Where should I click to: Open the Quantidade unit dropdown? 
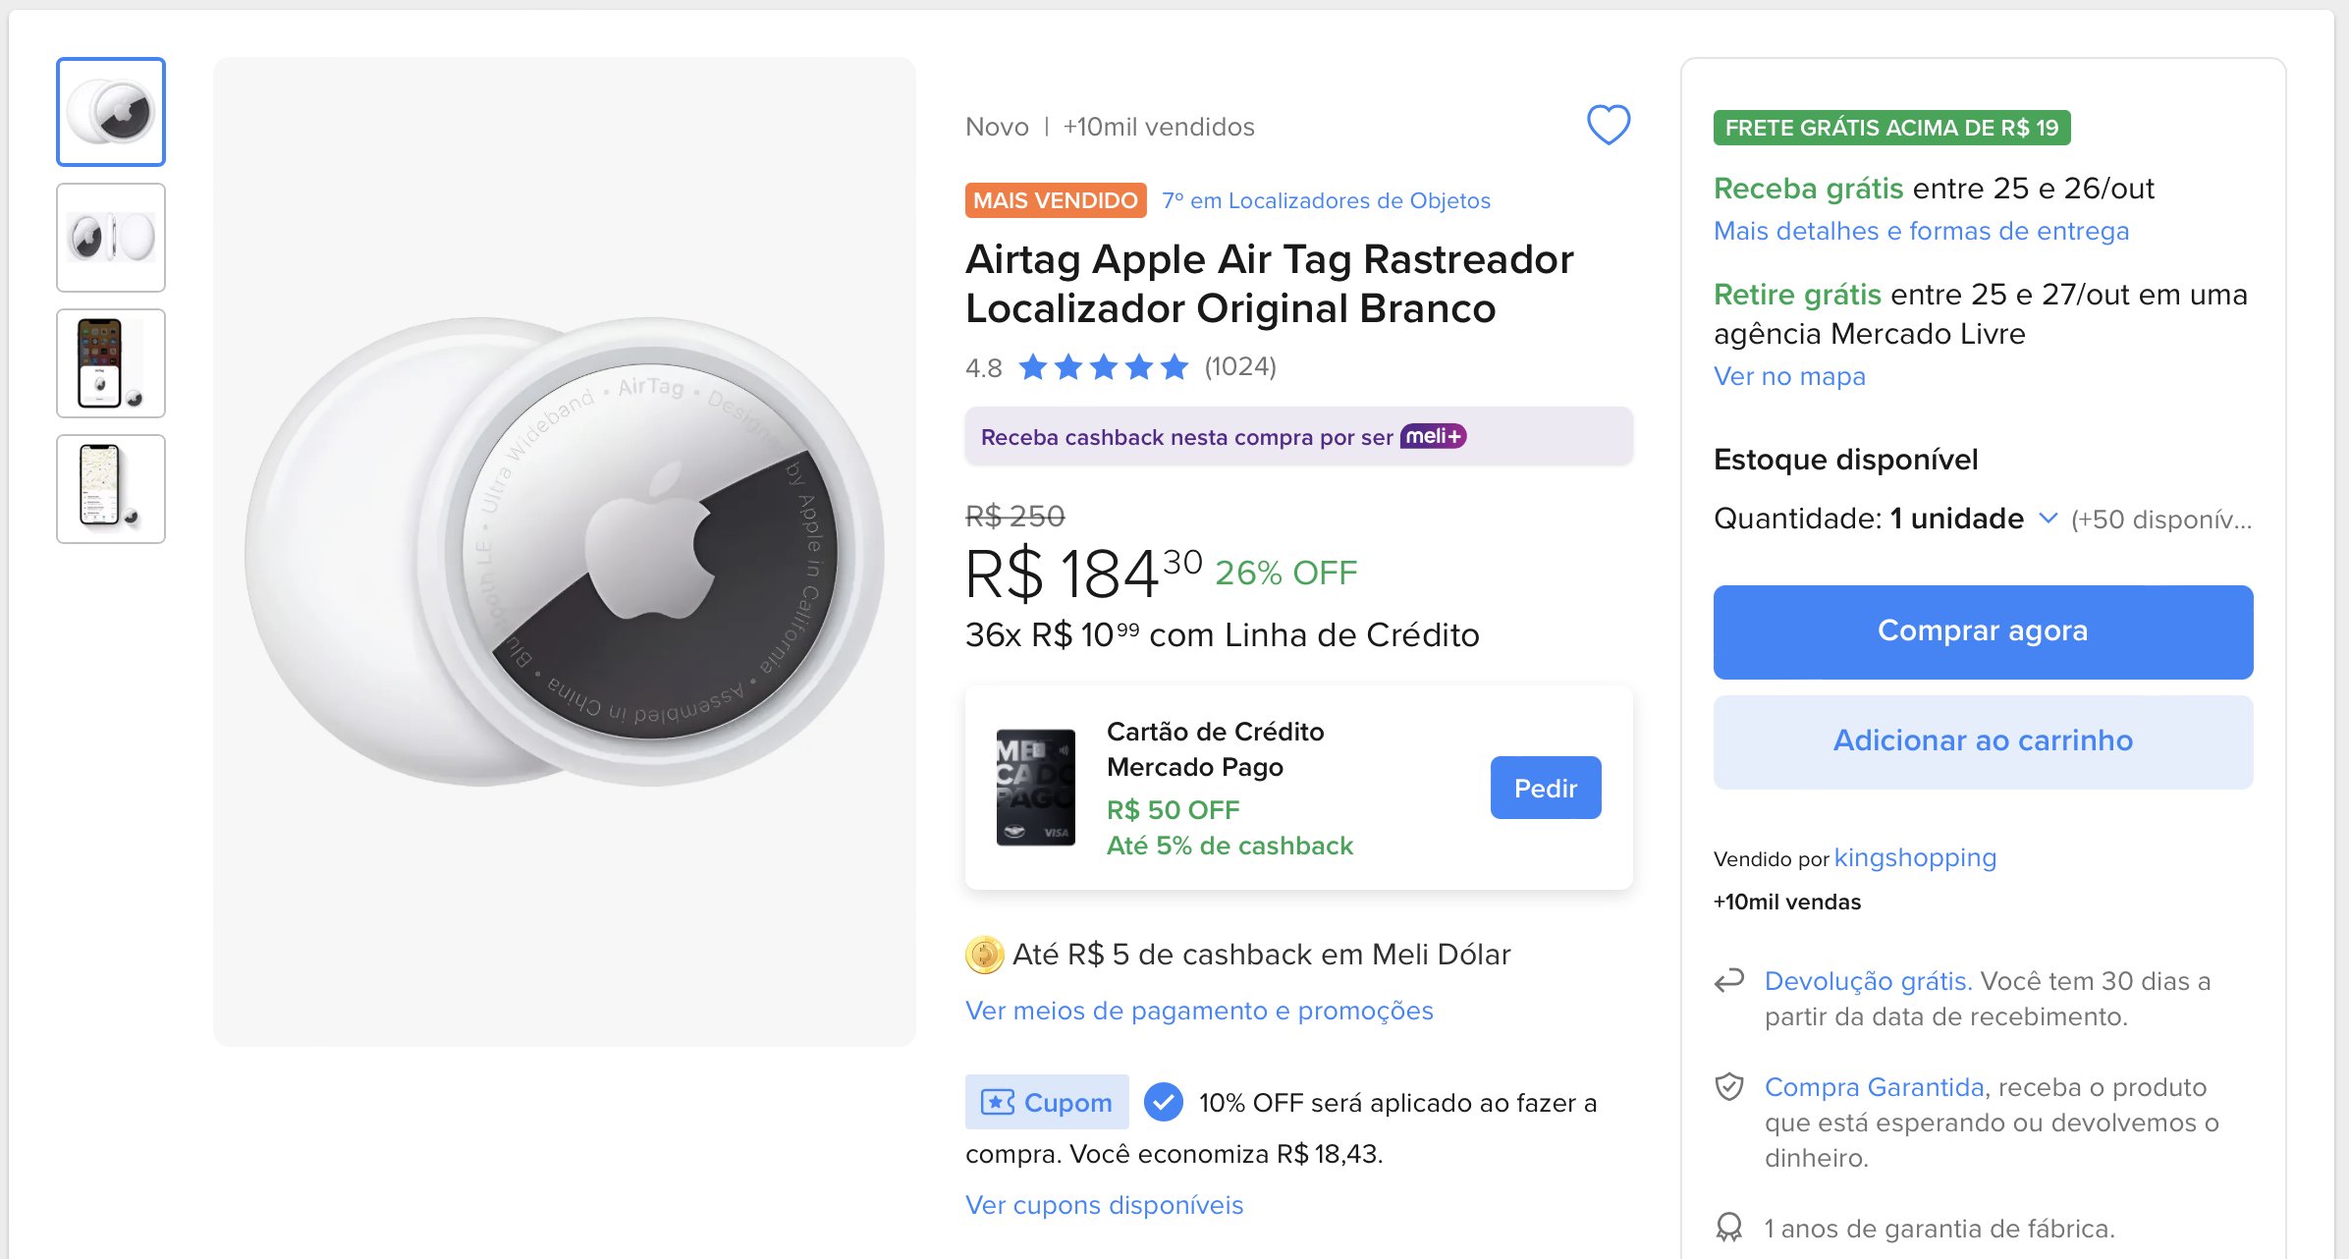click(2048, 518)
